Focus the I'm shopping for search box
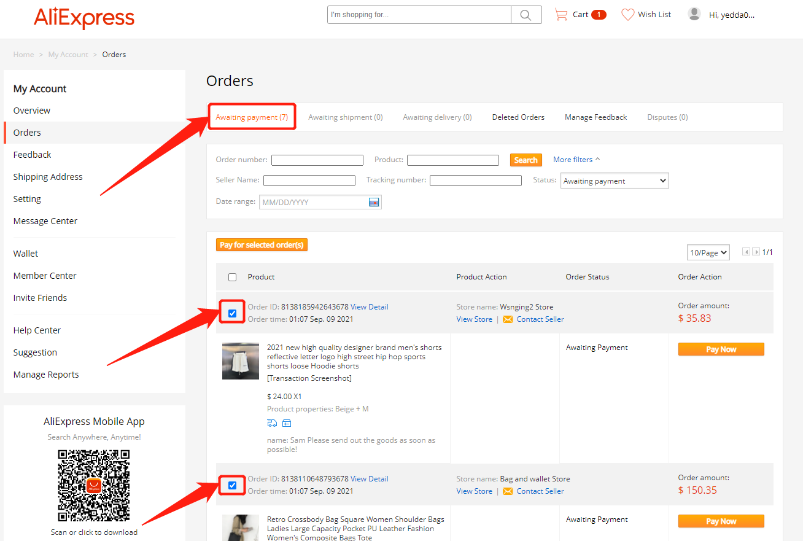The image size is (803, 541). pos(419,15)
